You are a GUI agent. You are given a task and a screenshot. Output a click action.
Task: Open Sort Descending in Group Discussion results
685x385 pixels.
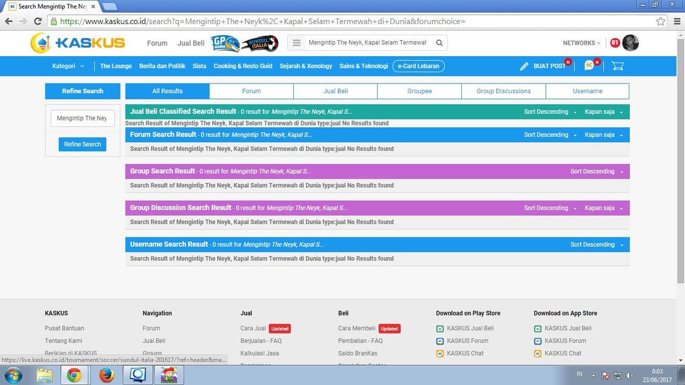coord(550,208)
